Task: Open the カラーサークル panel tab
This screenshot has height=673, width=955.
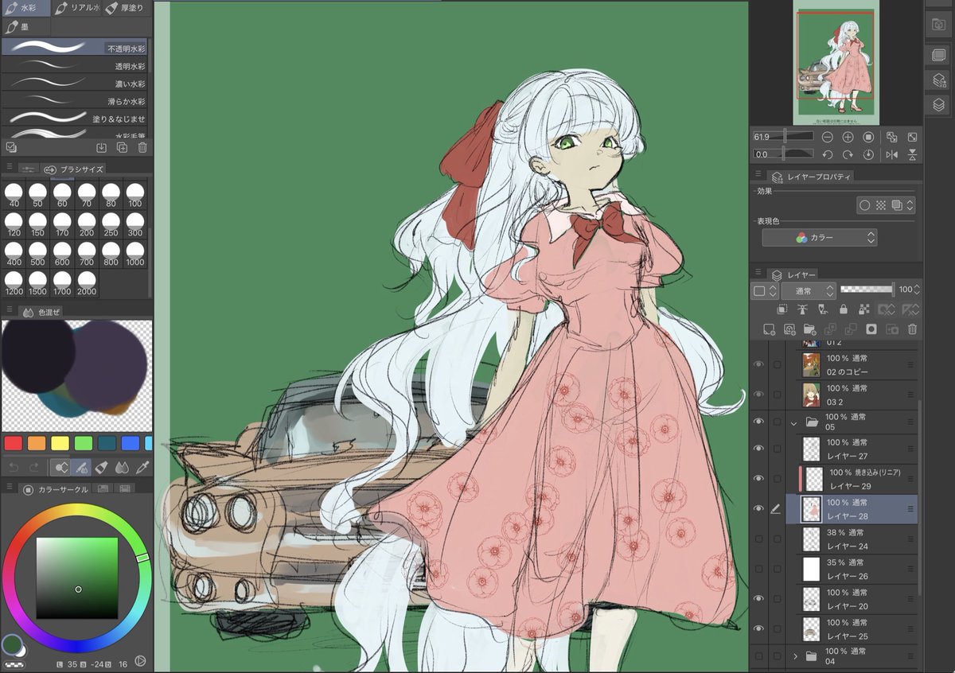Action: coord(55,488)
